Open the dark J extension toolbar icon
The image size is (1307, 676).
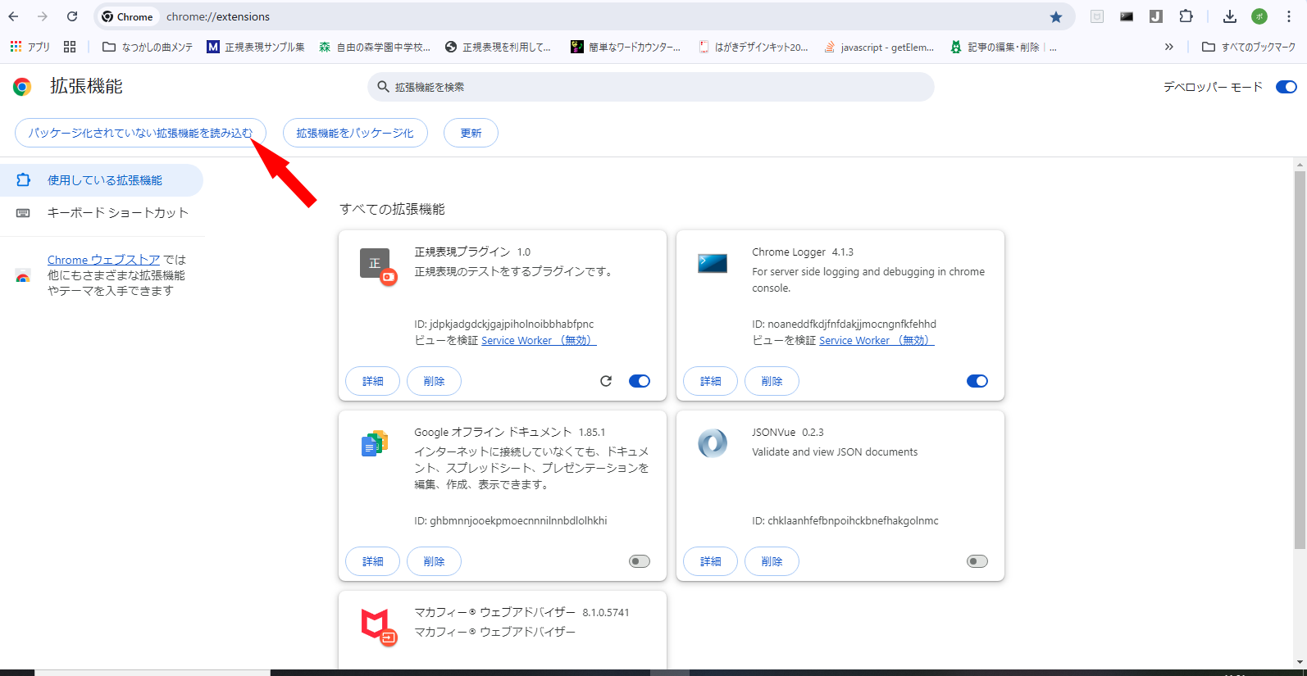tap(1156, 16)
